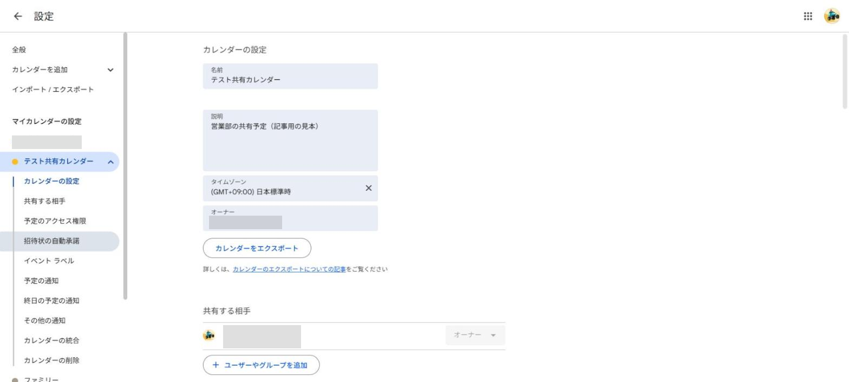Select the テスト共有カレンダー sidebar entry
The image size is (849, 382).
(x=58, y=162)
